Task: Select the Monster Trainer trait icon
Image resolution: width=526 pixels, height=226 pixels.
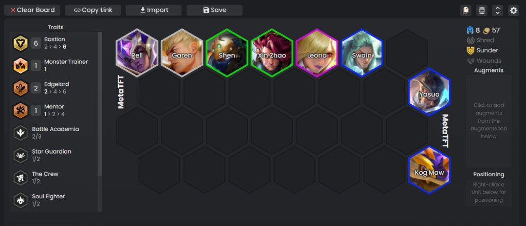Action: (20, 66)
